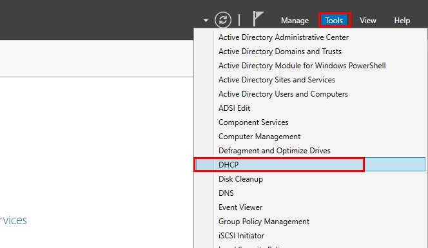
Task: Open the Tools menu
Action: click(334, 20)
